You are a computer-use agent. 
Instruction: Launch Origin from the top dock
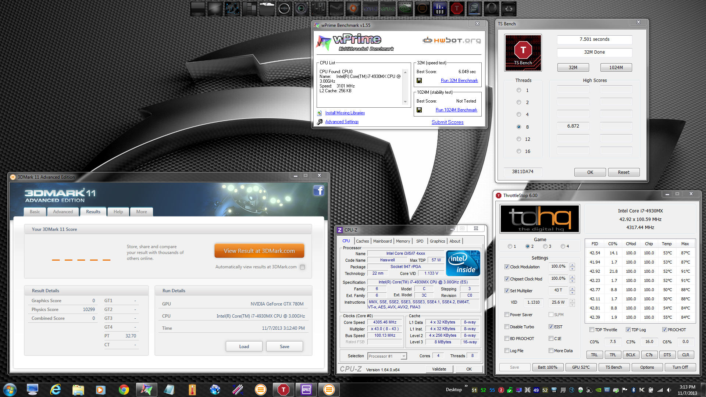(x=353, y=8)
